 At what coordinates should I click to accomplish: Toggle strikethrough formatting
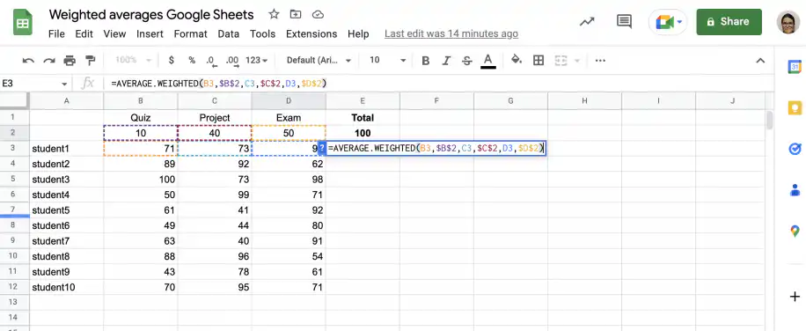(466, 61)
